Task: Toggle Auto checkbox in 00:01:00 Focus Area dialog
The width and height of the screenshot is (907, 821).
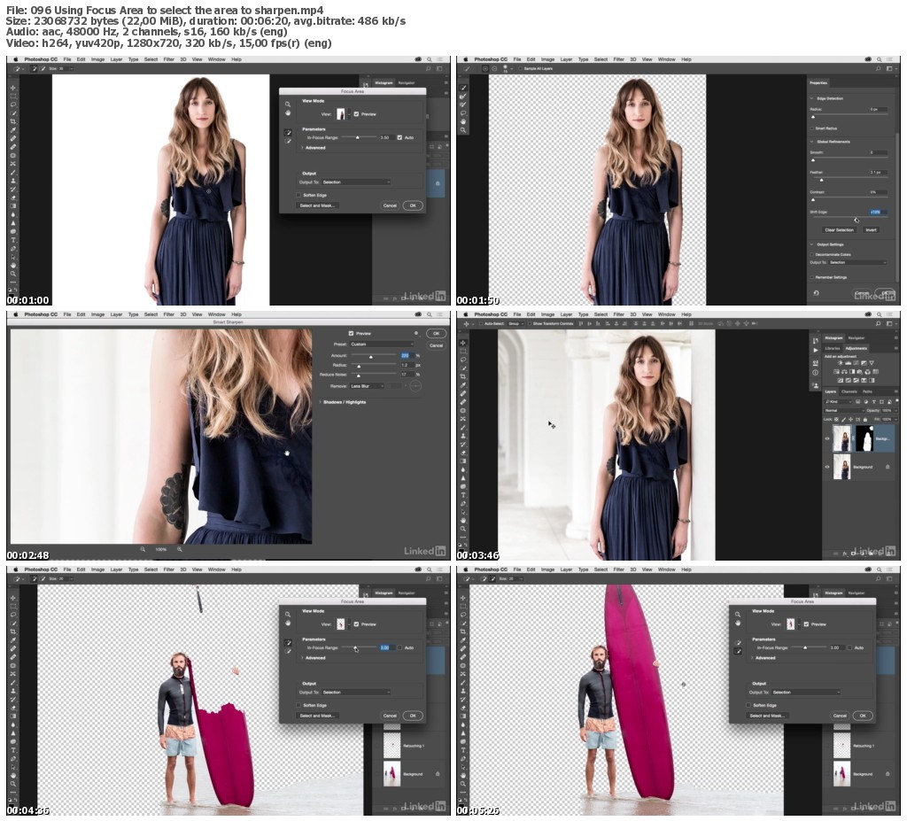Action: tap(399, 137)
